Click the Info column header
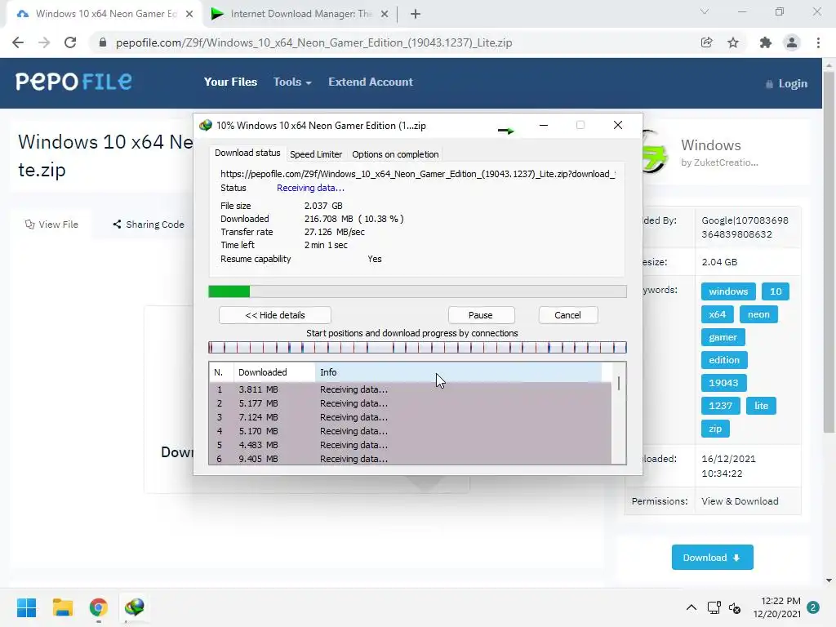 [459, 372]
